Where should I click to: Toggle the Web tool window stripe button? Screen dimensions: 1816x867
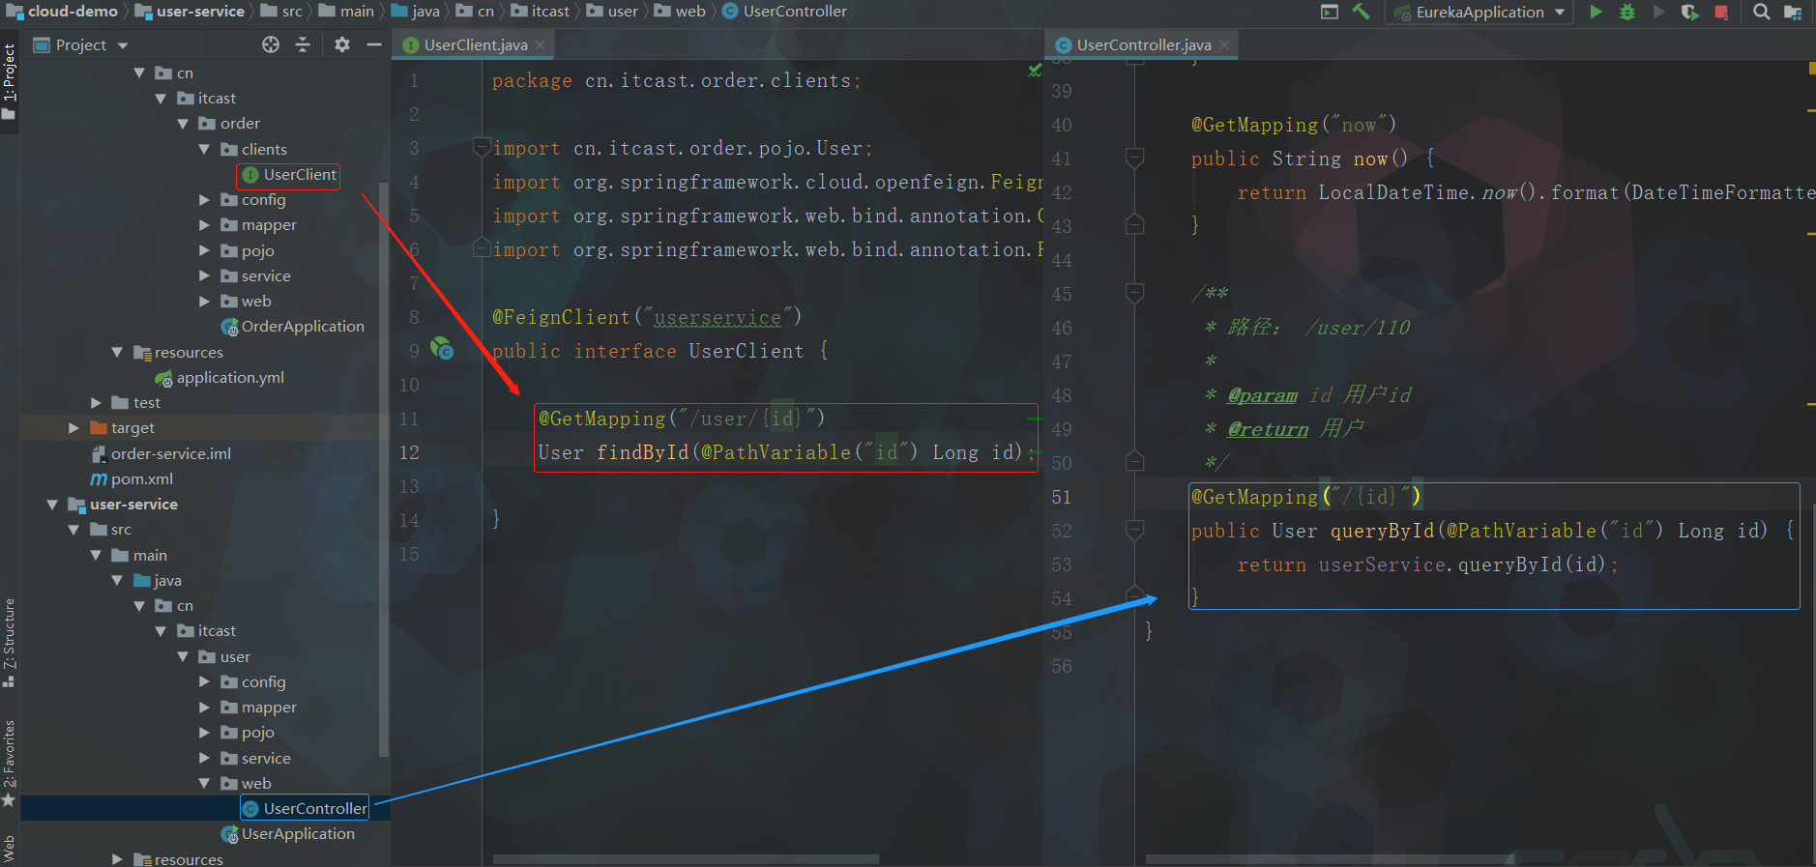(x=10, y=849)
